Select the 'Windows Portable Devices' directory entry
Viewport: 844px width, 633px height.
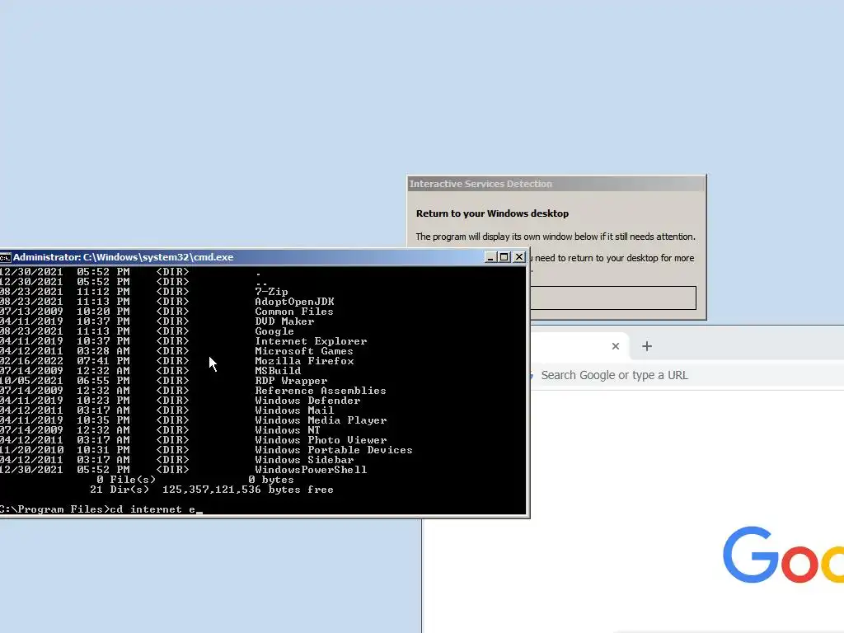click(x=333, y=450)
